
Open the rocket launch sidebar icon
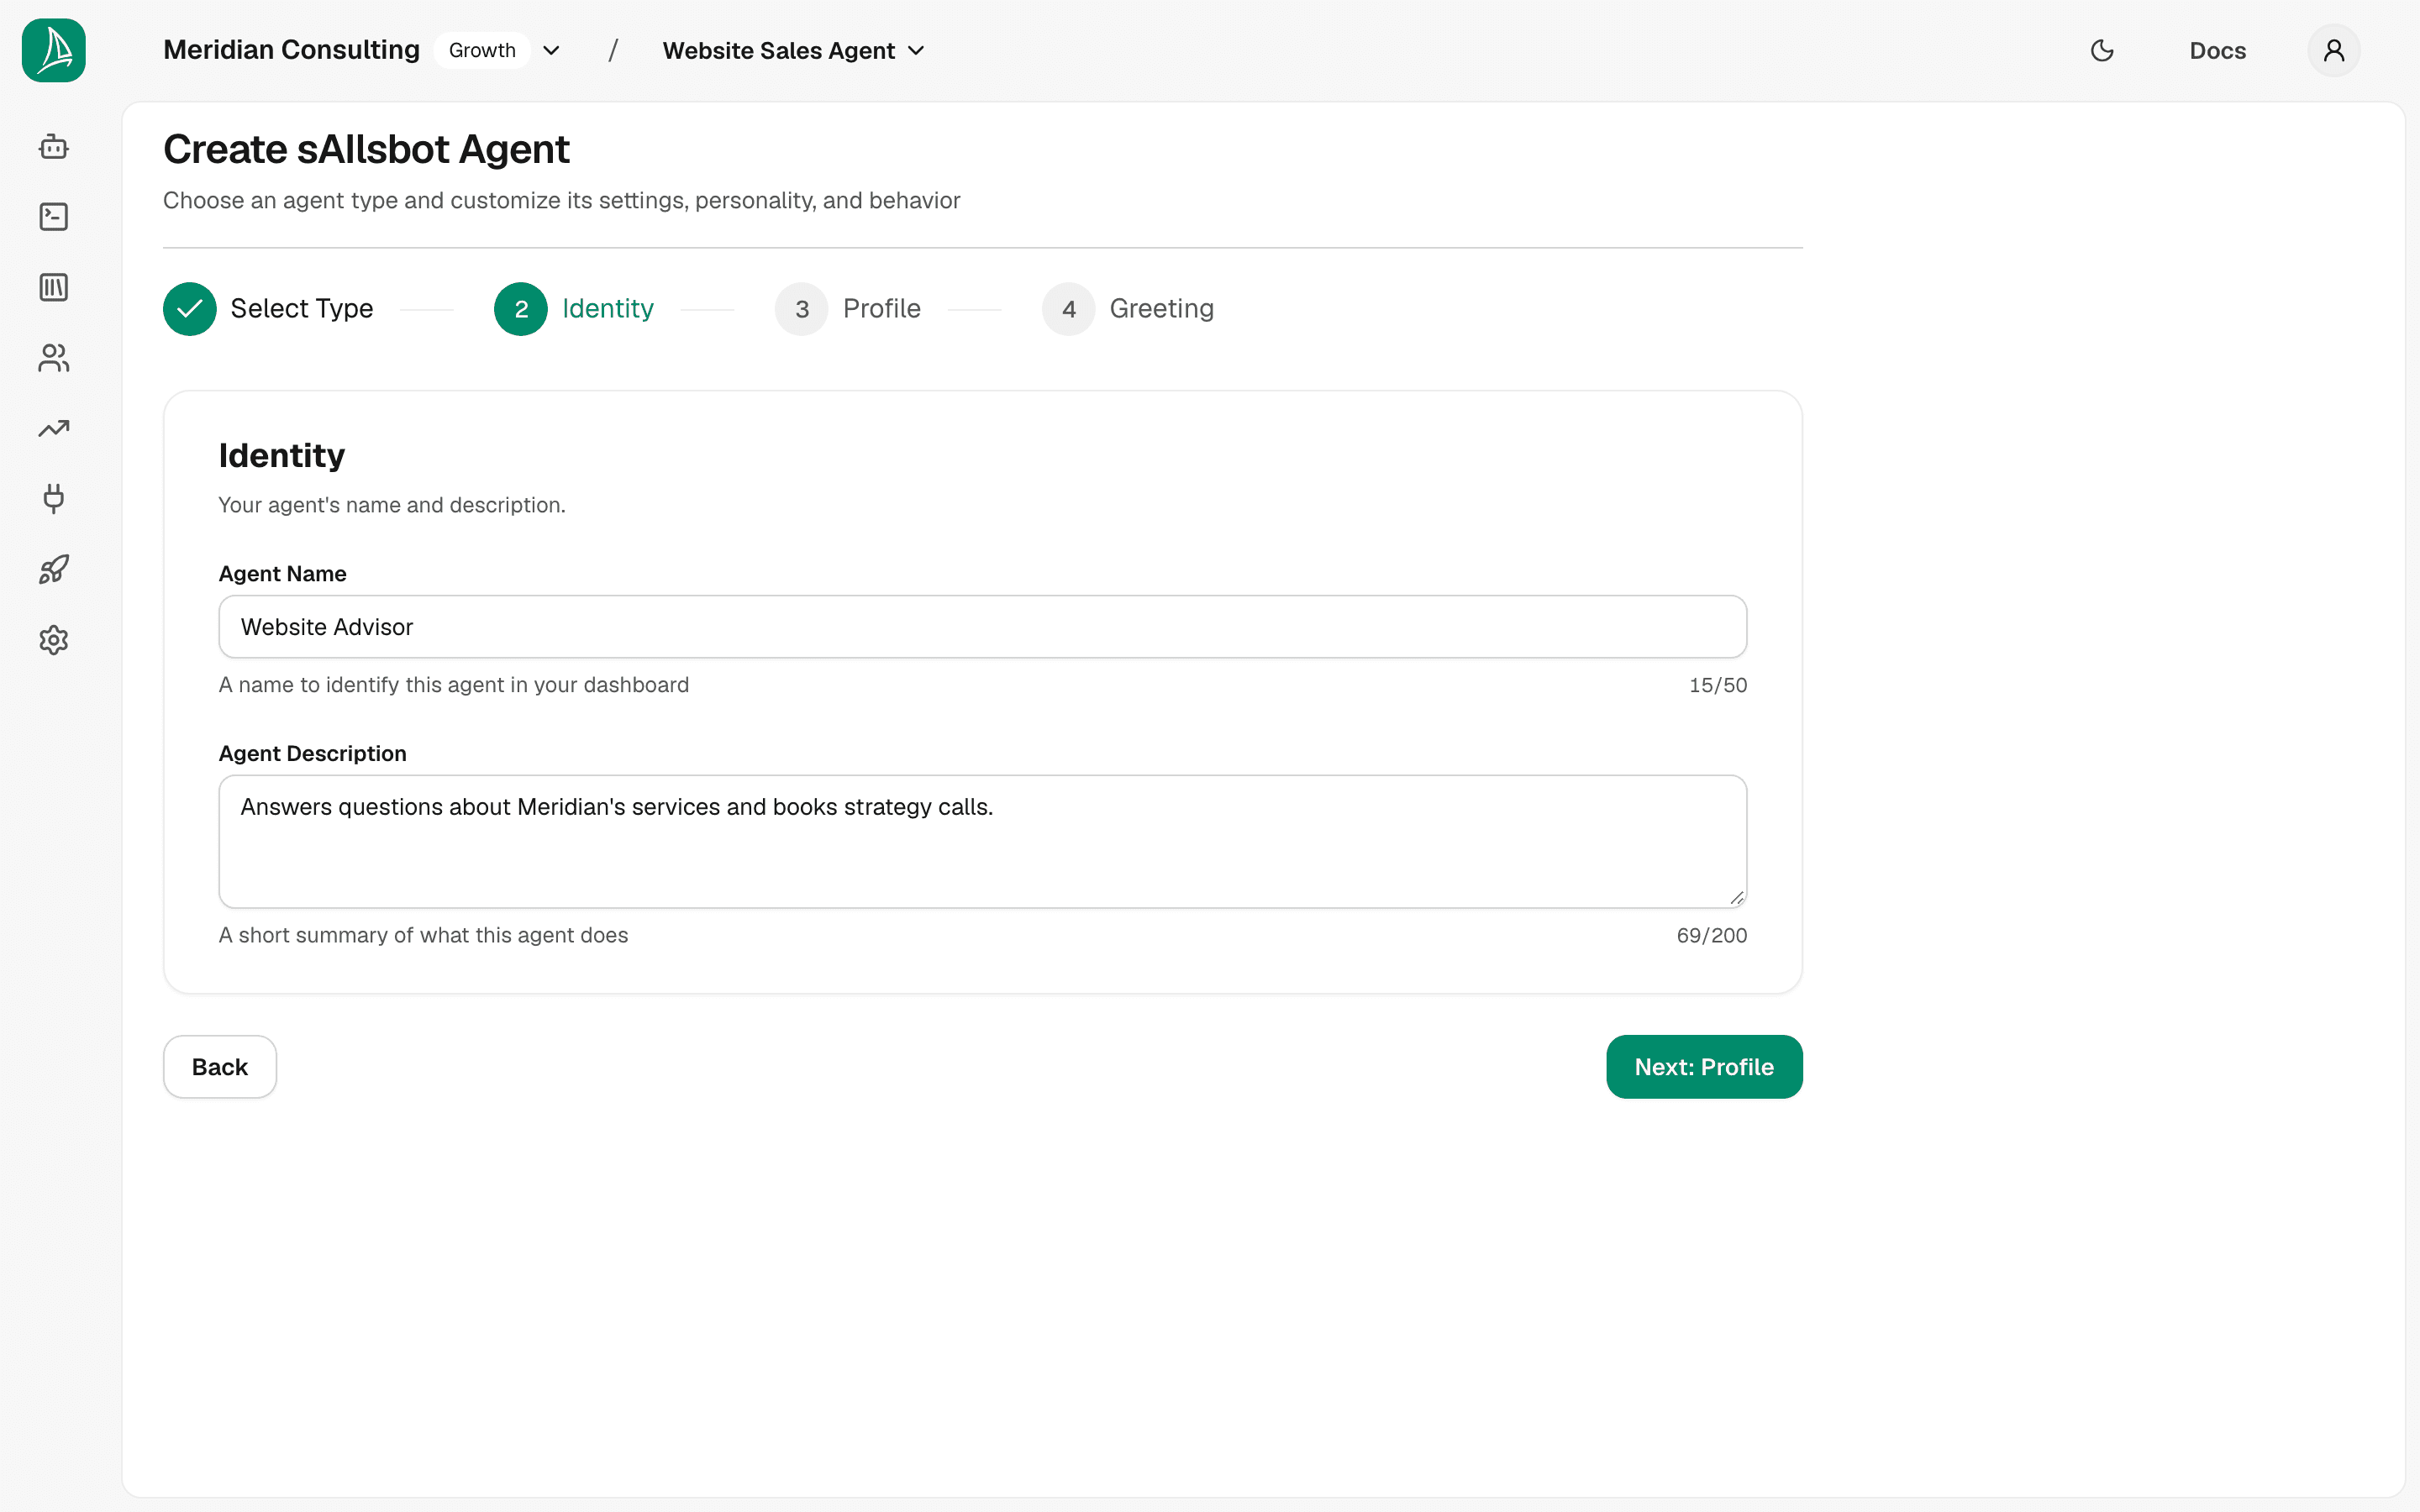(x=54, y=570)
